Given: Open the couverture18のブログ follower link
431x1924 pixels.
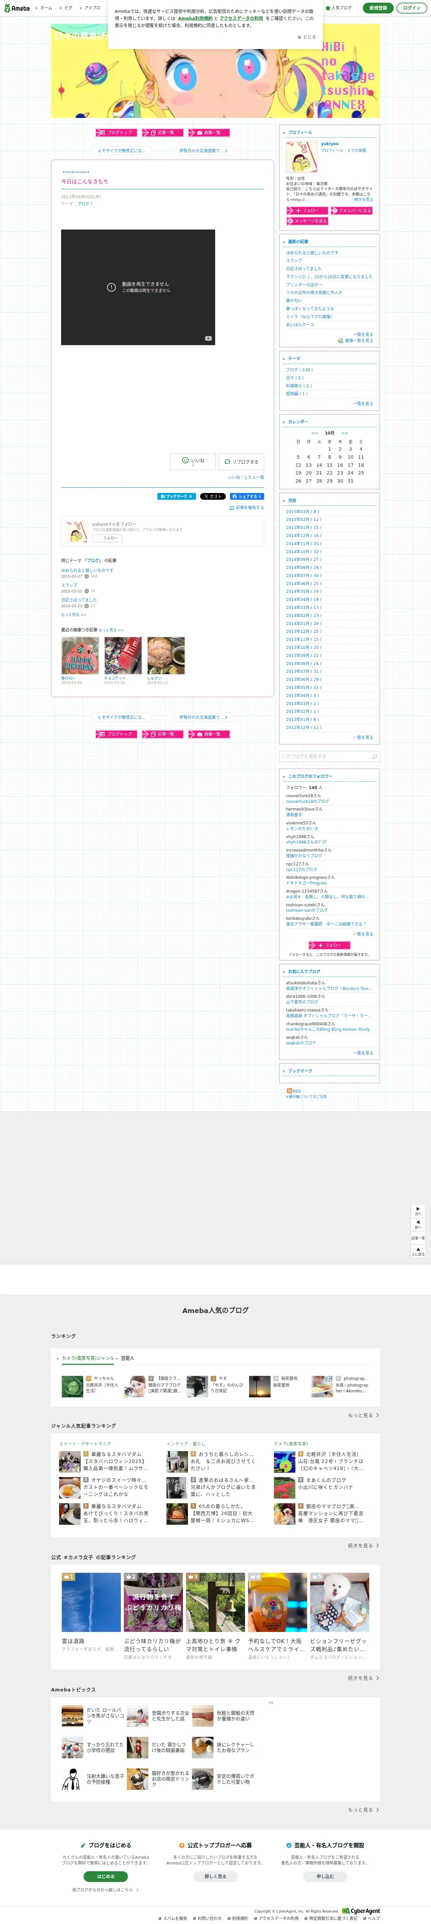Looking at the screenshot, I should [x=307, y=802].
